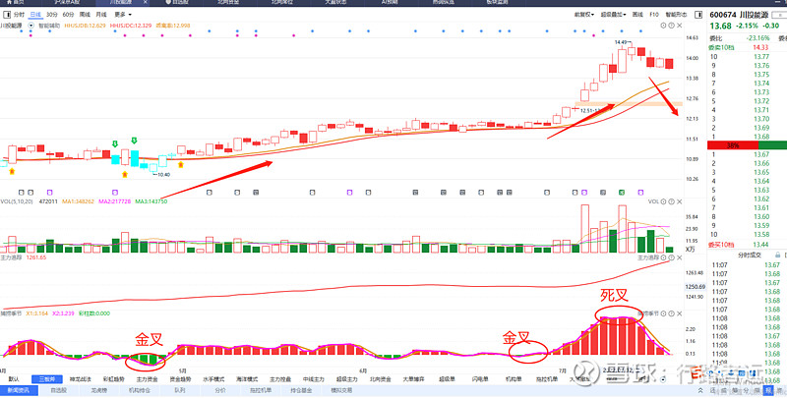
Task: Open the F10 company info
Action: [653, 16]
